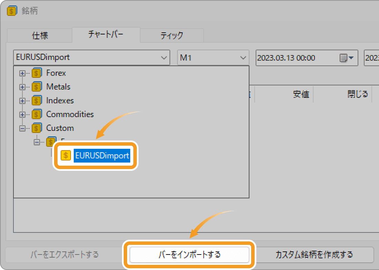
Task: Expand the Forex tree node
Action: pyautogui.click(x=22, y=73)
